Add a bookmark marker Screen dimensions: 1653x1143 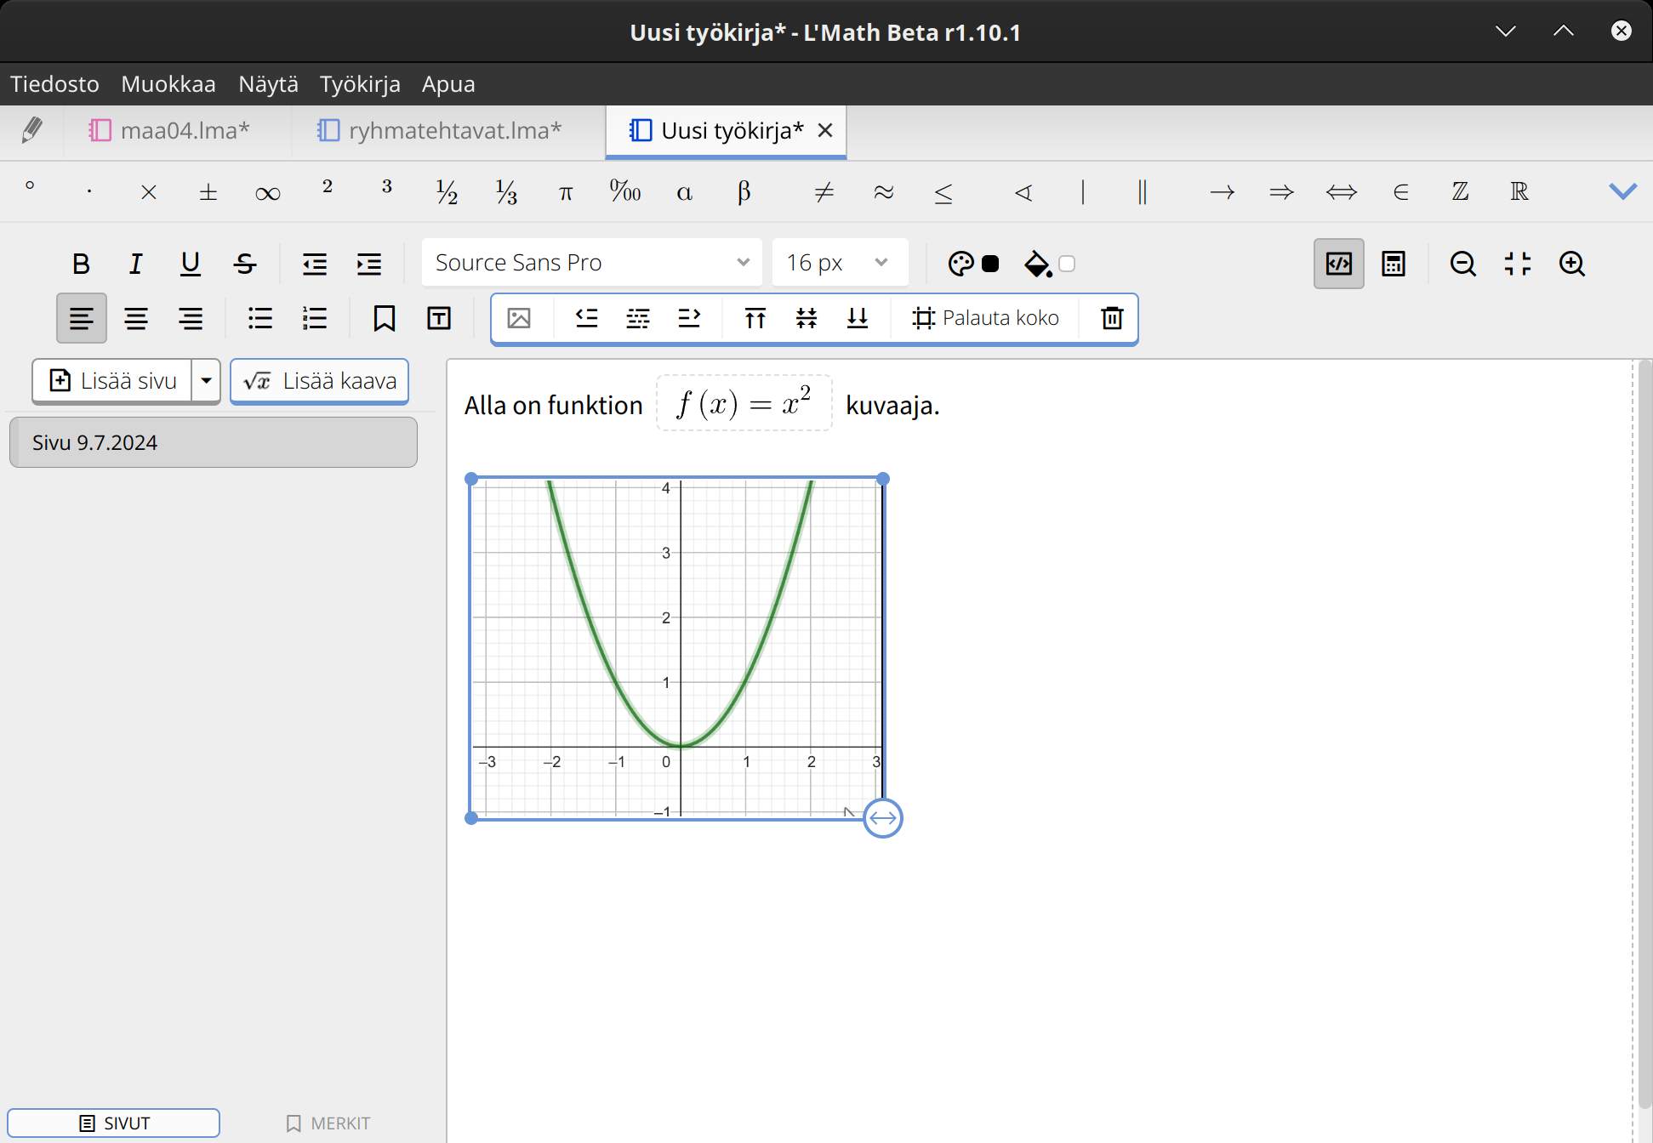(385, 318)
